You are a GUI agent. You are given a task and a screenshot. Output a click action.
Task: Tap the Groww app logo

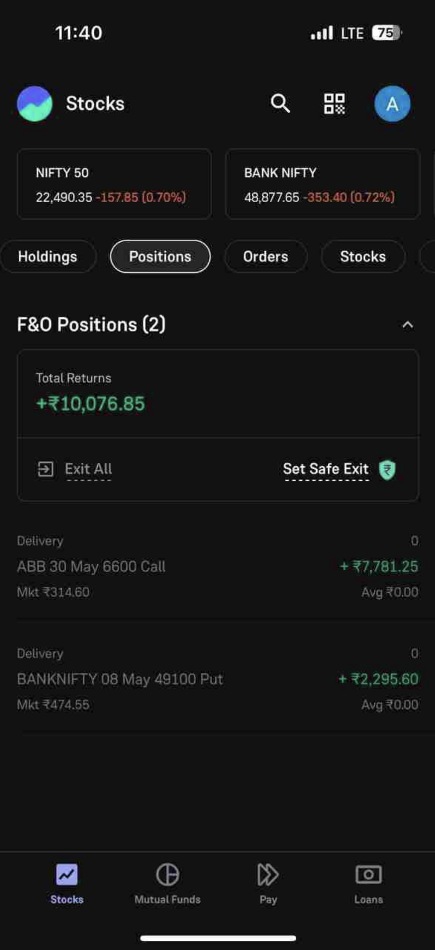35,103
